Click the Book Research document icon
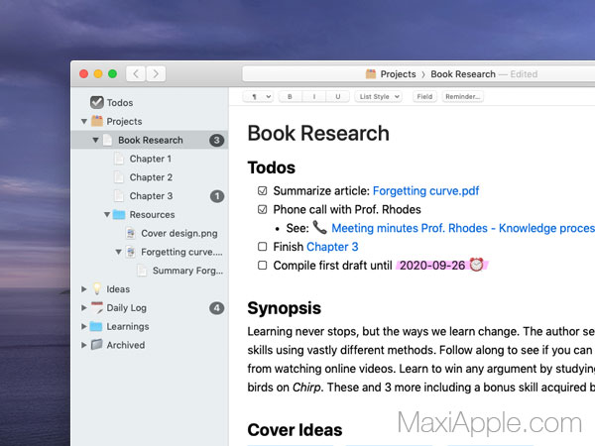The height and width of the screenshot is (446, 595). [x=108, y=140]
